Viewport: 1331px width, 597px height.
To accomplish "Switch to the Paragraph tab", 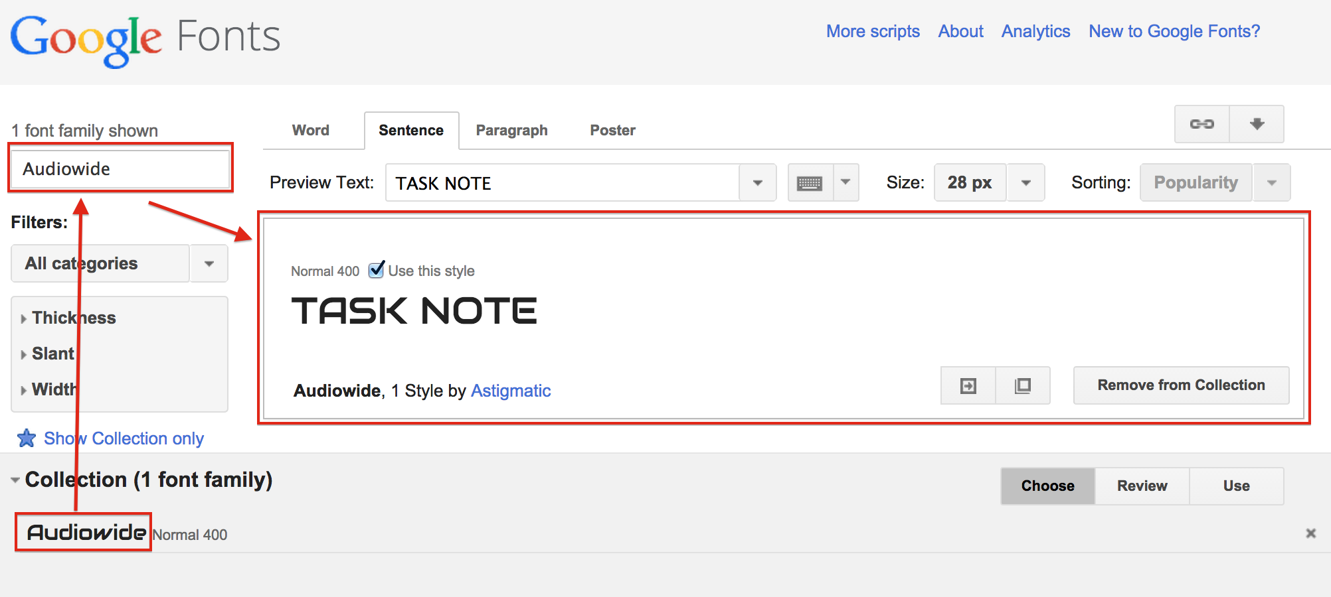I will coord(512,131).
